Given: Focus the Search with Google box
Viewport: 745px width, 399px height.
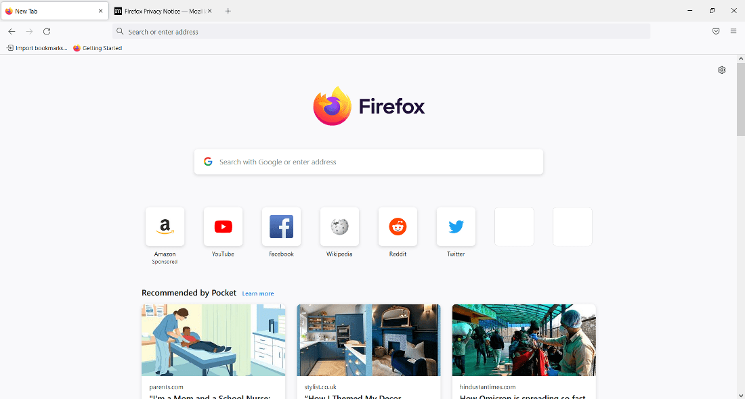Looking at the screenshot, I should click(368, 162).
